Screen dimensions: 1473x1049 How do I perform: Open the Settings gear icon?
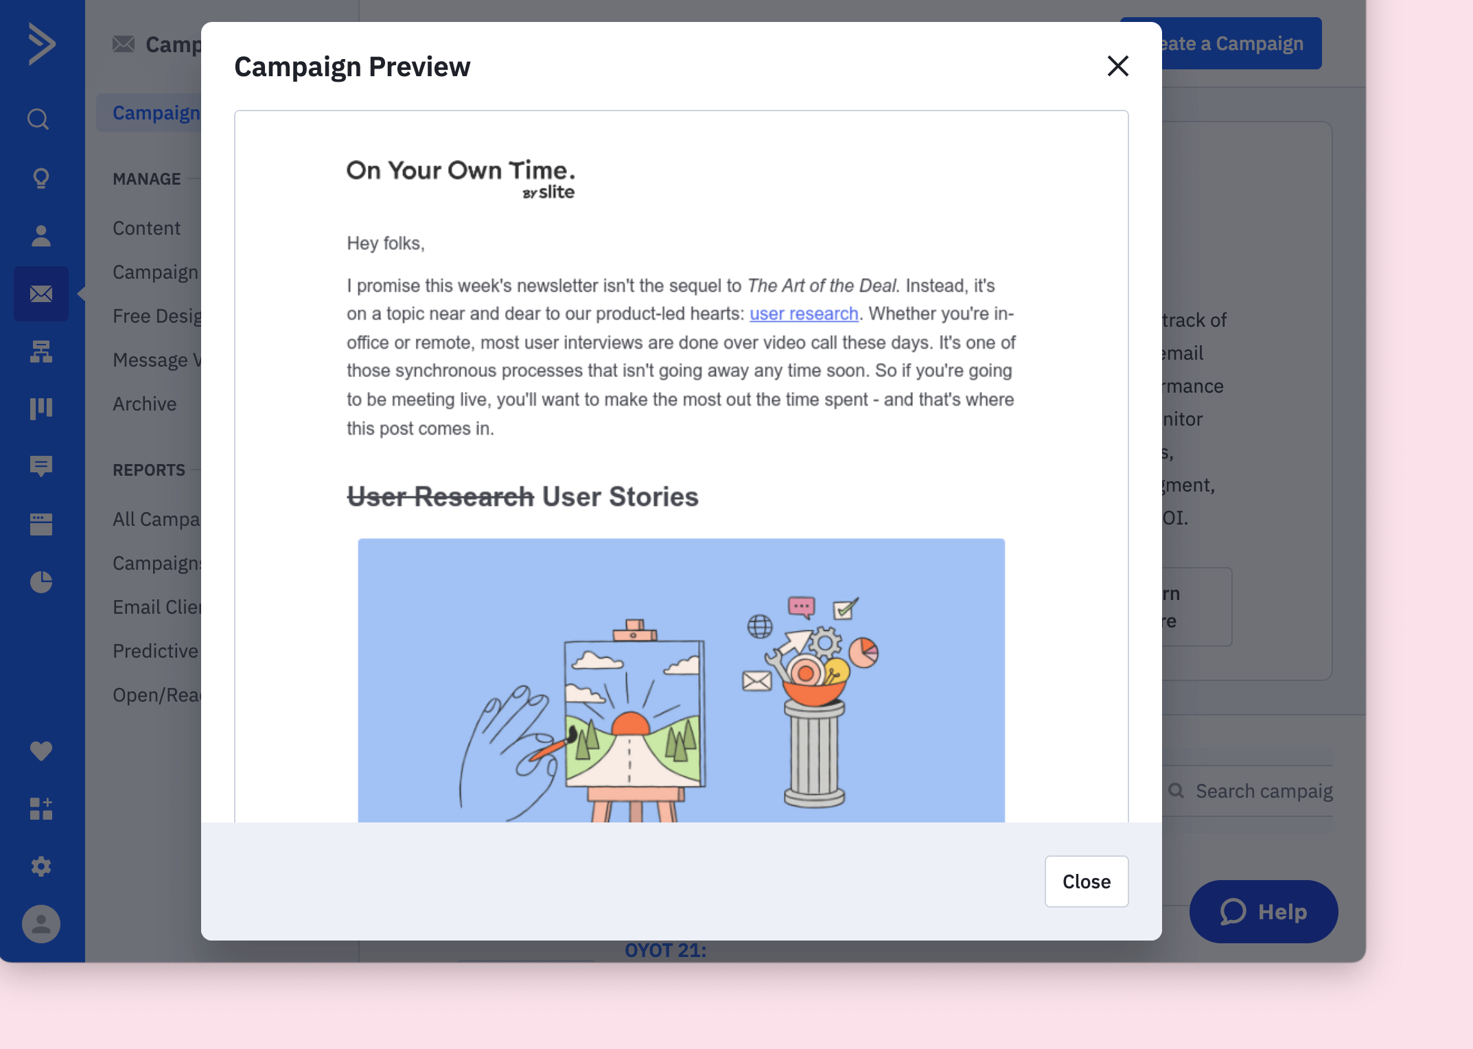[41, 866]
